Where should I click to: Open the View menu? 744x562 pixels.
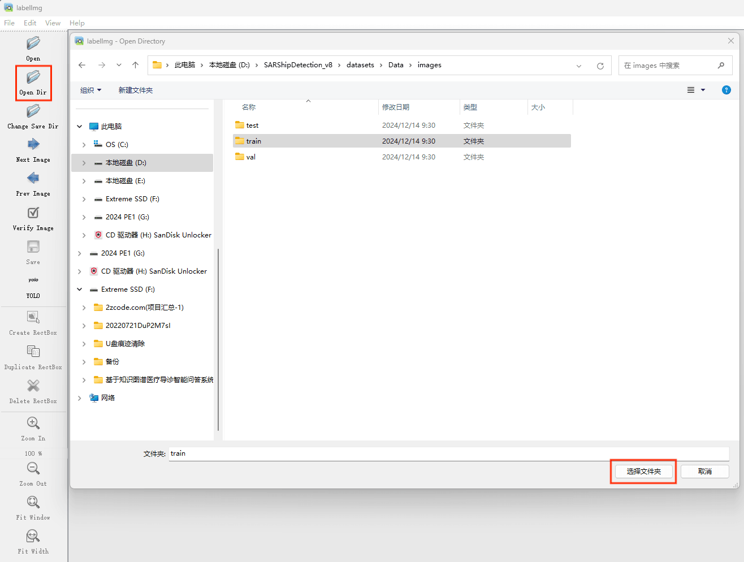pyautogui.click(x=53, y=23)
